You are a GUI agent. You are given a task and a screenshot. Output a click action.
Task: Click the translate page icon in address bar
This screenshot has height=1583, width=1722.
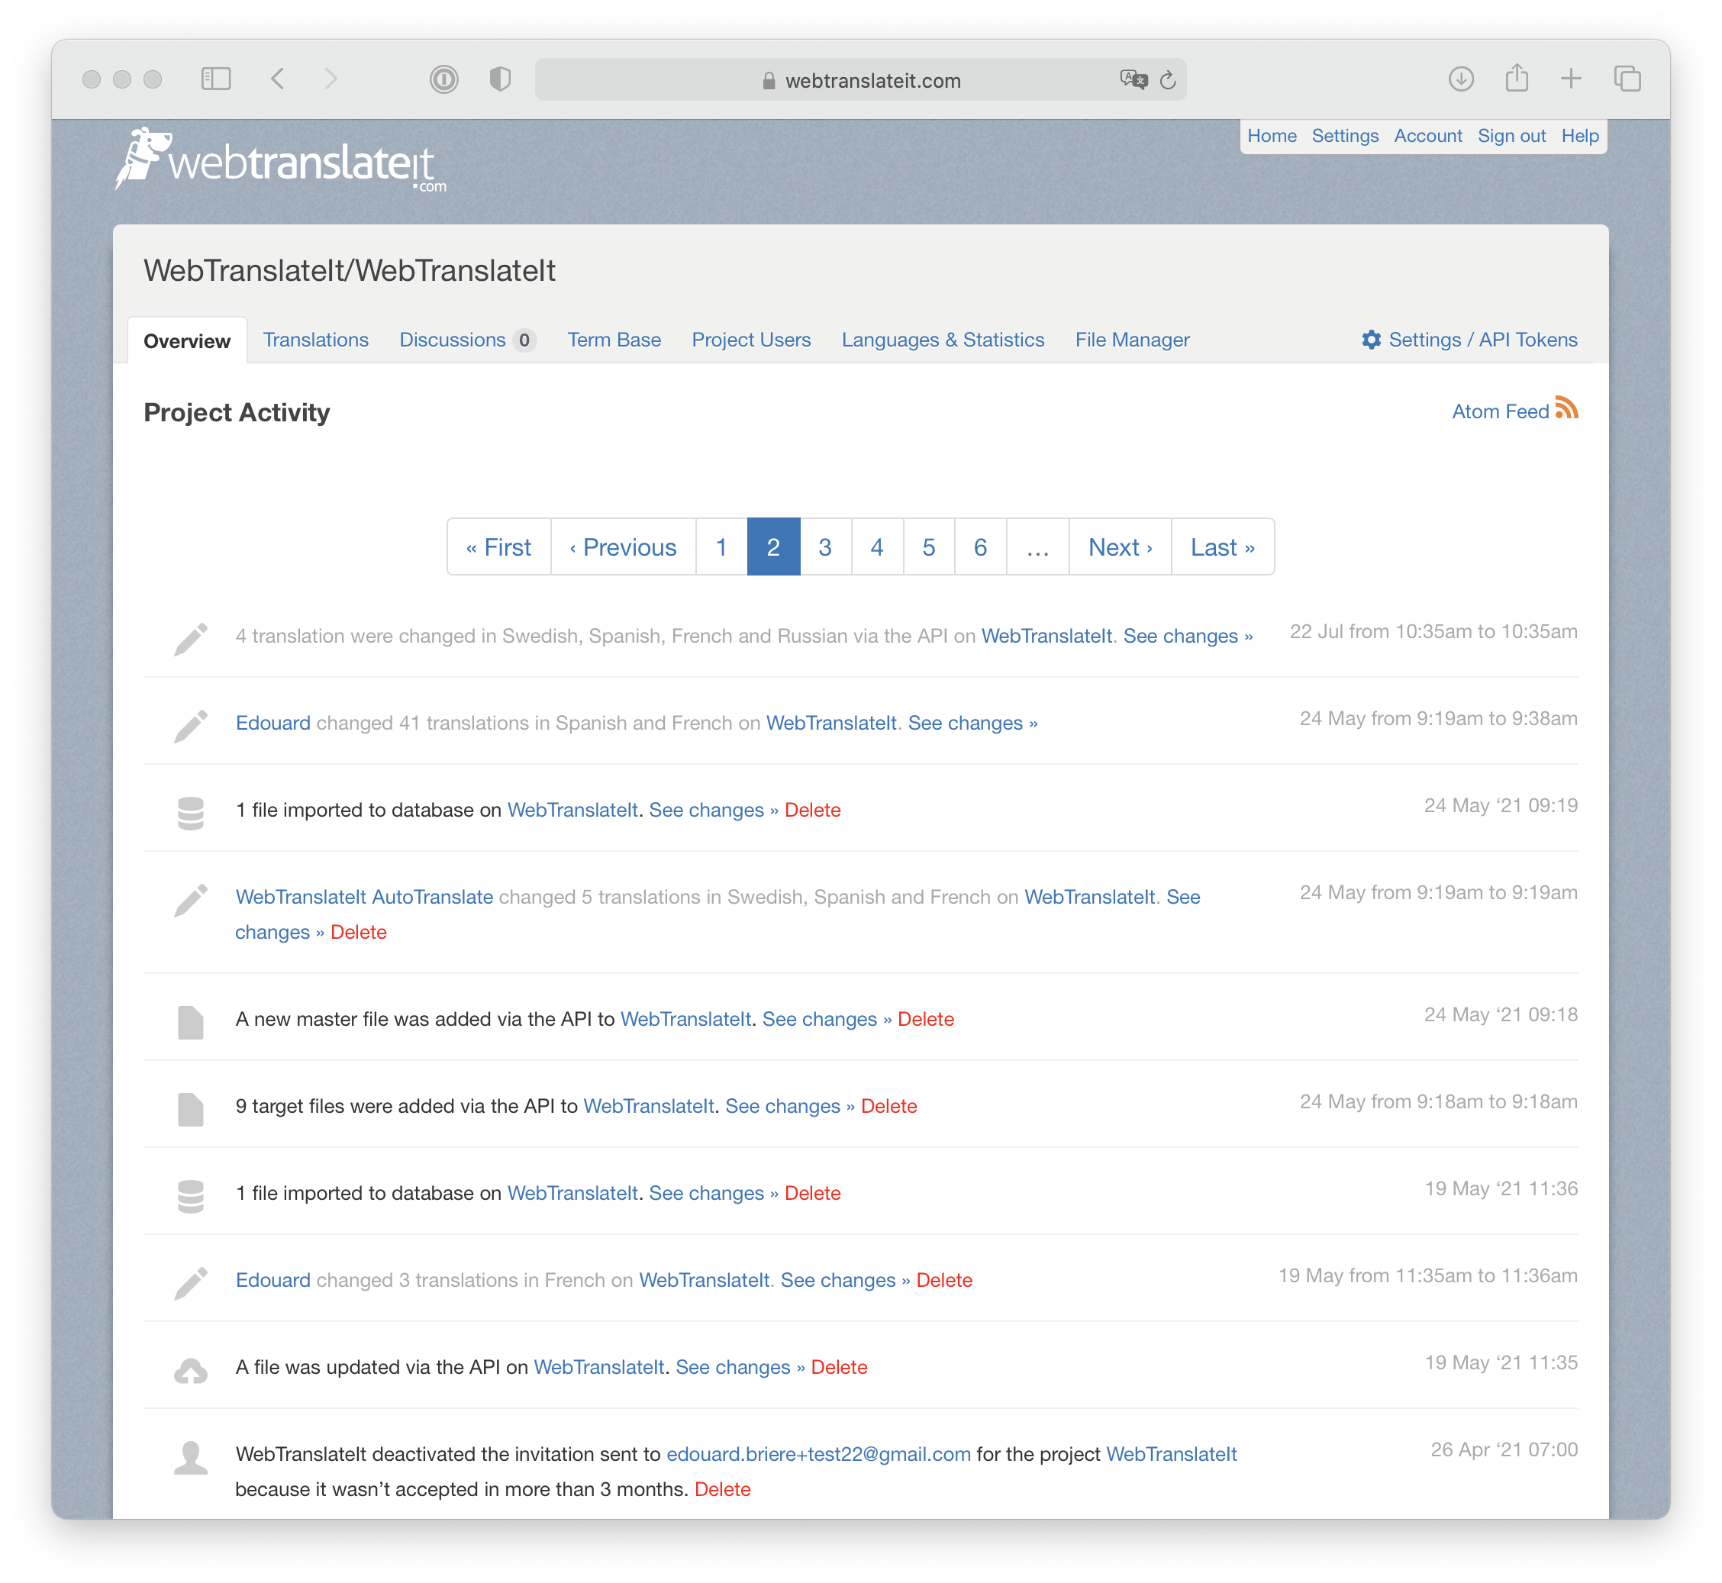[x=1133, y=79]
